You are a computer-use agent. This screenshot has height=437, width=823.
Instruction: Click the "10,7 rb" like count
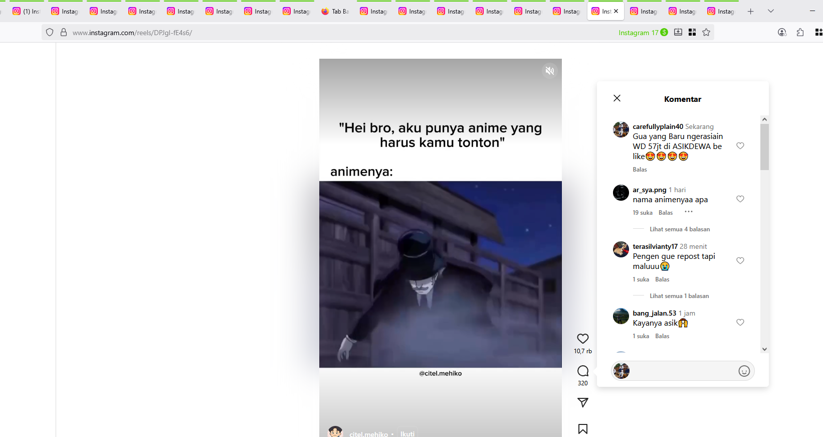(x=583, y=351)
